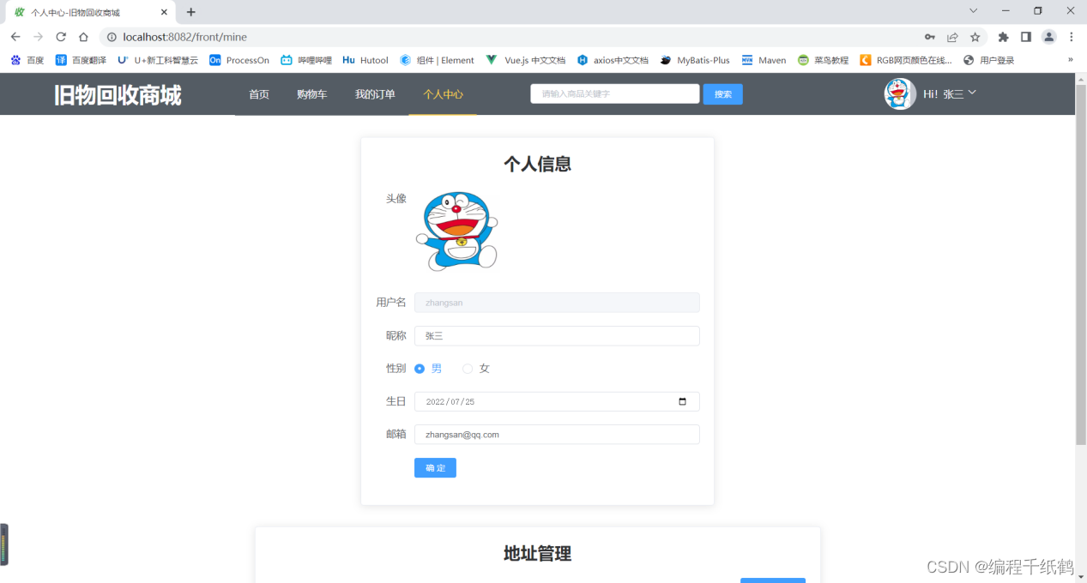Open Maven bookmark
This screenshot has width=1087, height=583.
(764, 60)
